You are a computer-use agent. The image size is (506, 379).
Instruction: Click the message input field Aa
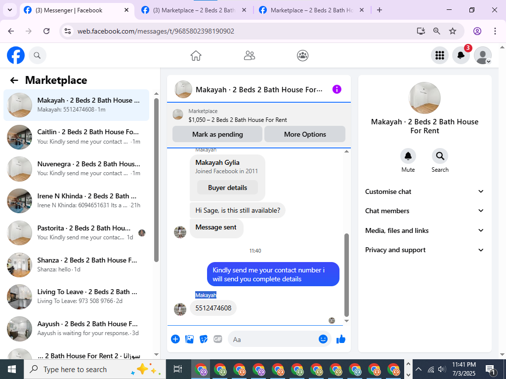(x=273, y=340)
